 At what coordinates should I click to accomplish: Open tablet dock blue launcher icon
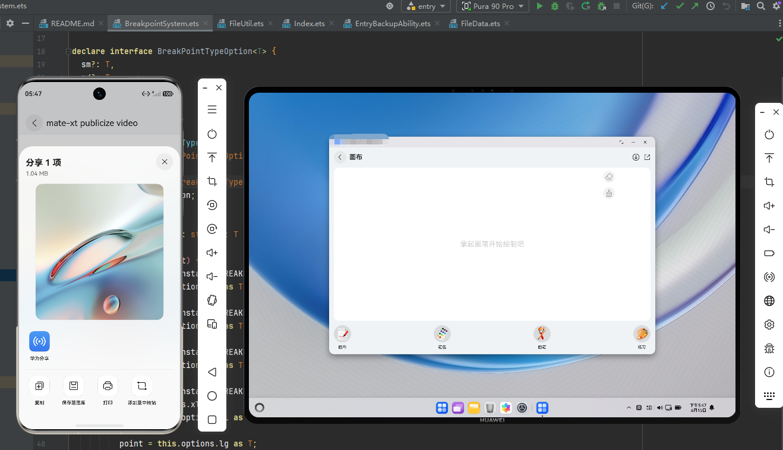coord(442,408)
